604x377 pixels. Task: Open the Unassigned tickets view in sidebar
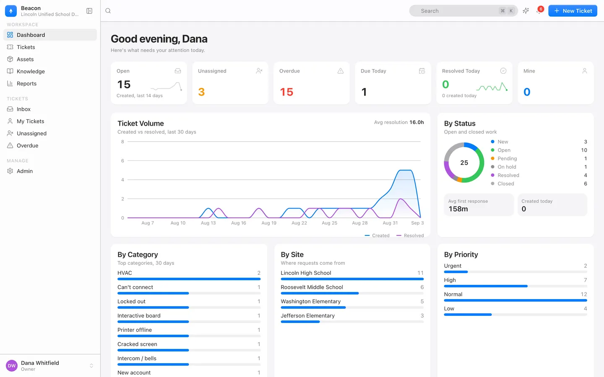coord(50,133)
